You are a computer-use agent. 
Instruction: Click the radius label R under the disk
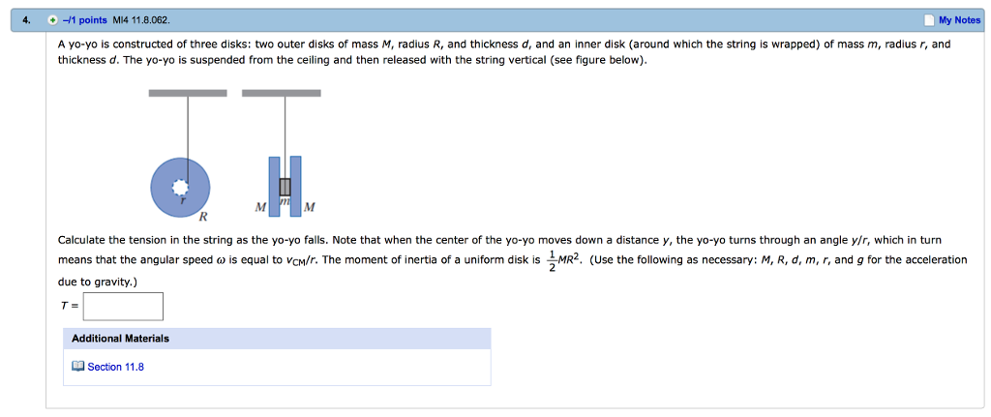click(x=203, y=216)
